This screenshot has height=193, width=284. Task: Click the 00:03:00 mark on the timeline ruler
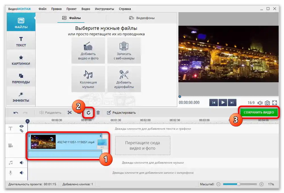coord(204,120)
